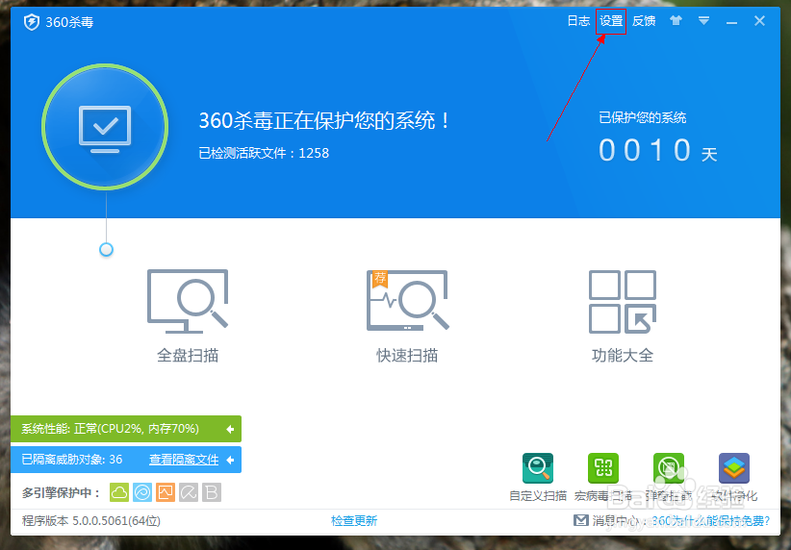This screenshot has height=550, width=791.
Task: Open 360为什么能保持免费? link
Action: coord(711,521)
